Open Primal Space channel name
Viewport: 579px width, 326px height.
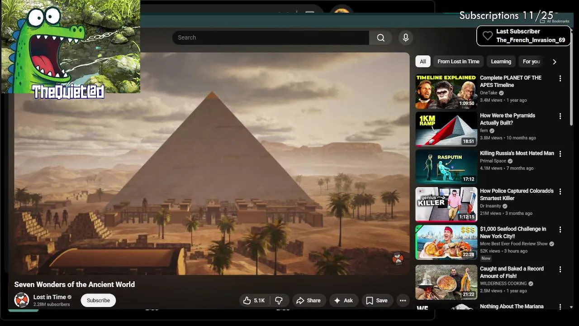(x=493, y=161)
